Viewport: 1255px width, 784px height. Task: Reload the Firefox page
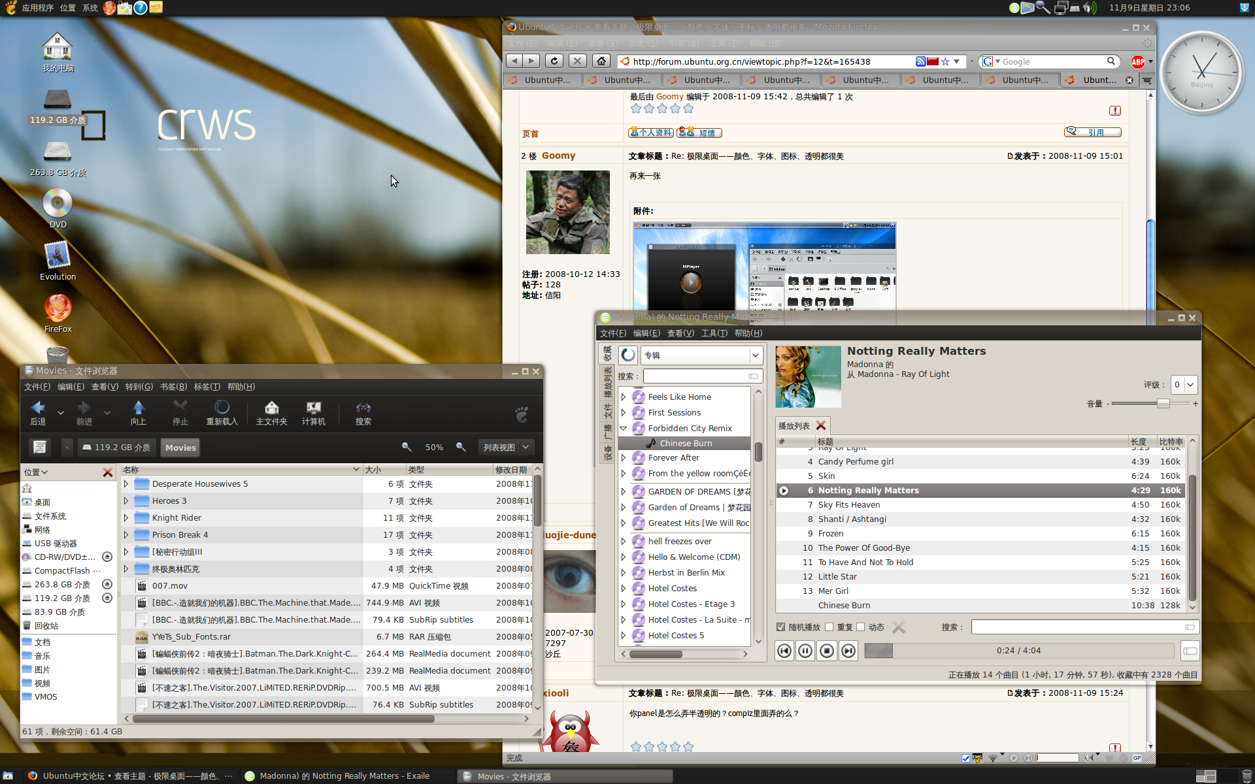tap(554, 61)
